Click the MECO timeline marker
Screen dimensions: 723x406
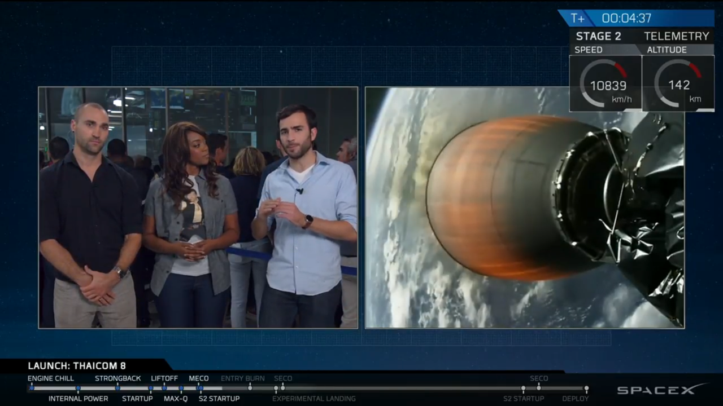(199, 388)
